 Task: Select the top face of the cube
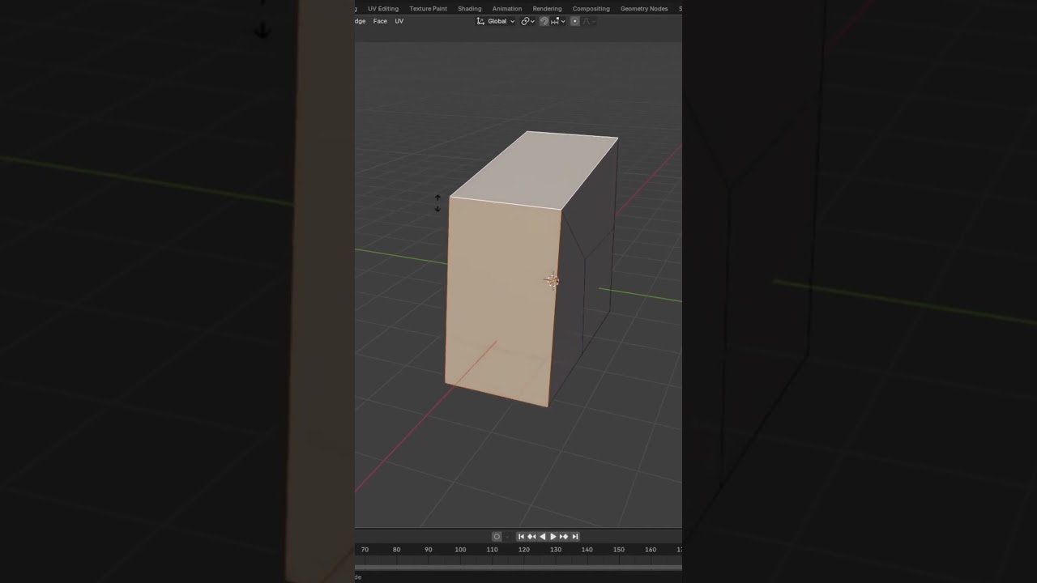(x=535, y=170)
